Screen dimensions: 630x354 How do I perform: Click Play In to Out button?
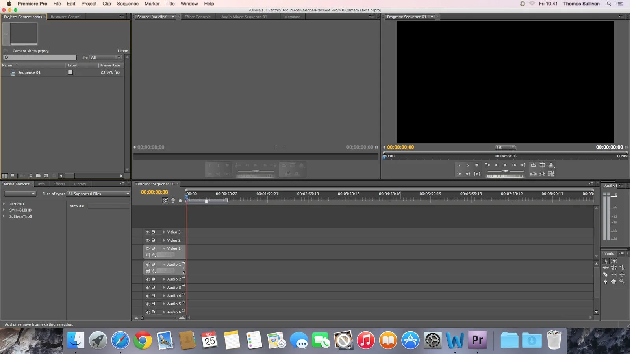(x=477, y=174)
